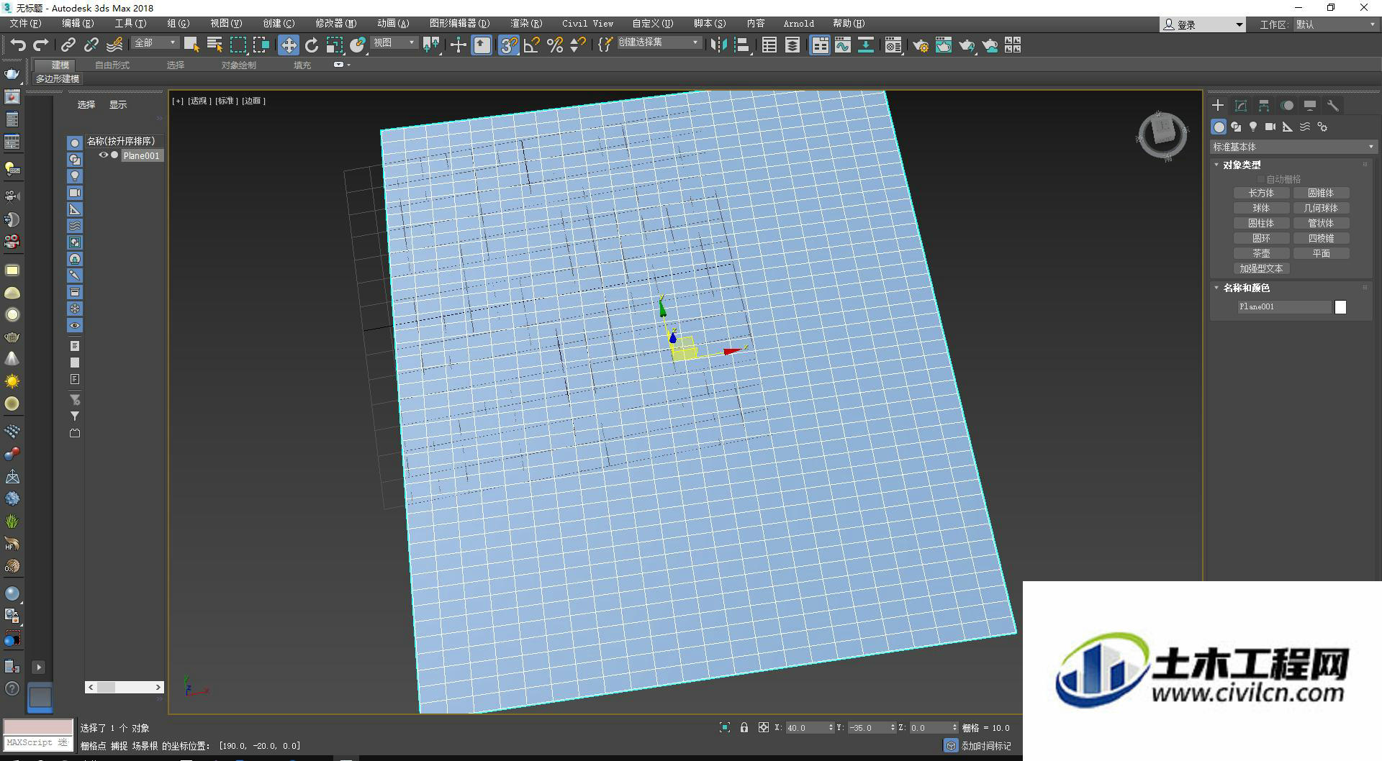The height and width of the screenshot is (761, 1382).
Task: Open the 创建选择集 named selection dropdown
Action: click(x=658, y=42)
